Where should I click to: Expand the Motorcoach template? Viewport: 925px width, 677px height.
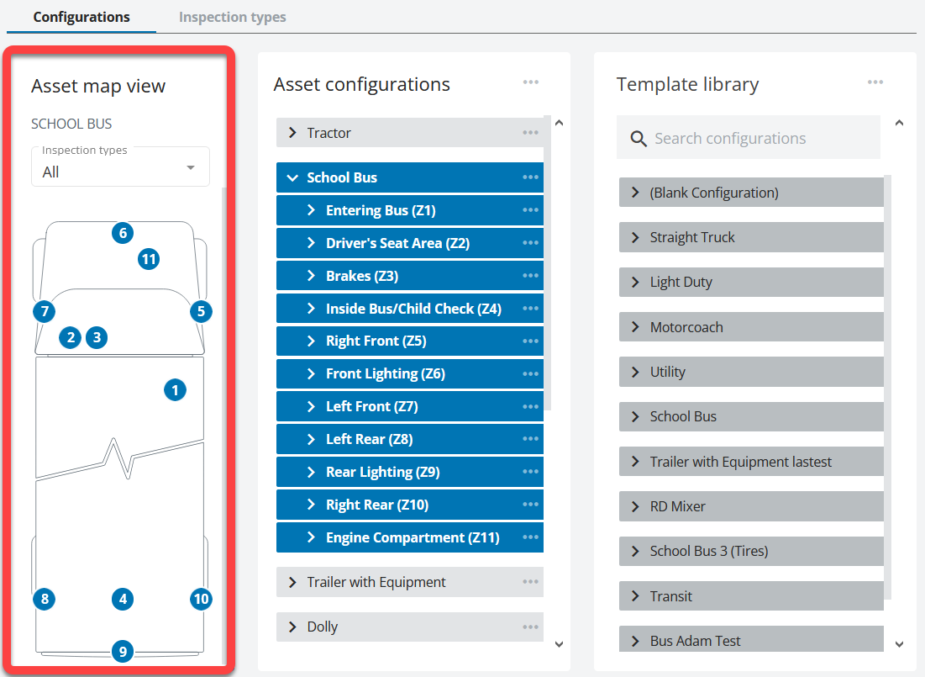635,326
